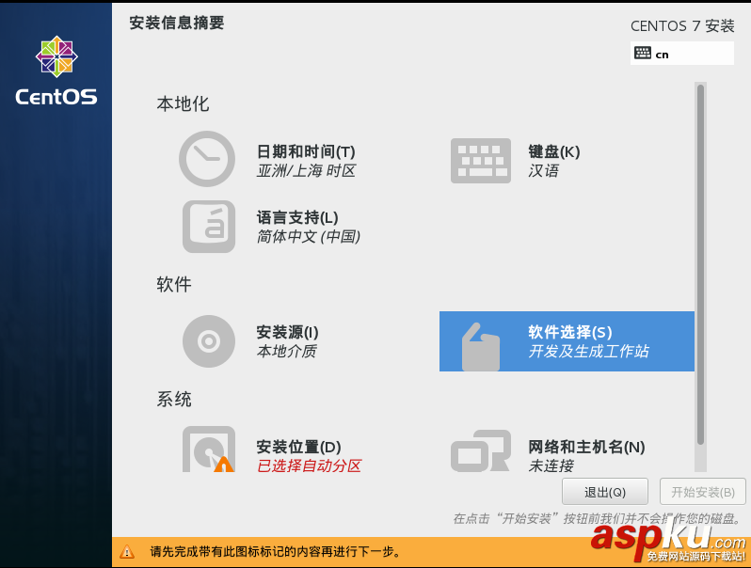Open the installation destination hard disk icon
This screenshot has height=568, width=751.
click(209, 449)
